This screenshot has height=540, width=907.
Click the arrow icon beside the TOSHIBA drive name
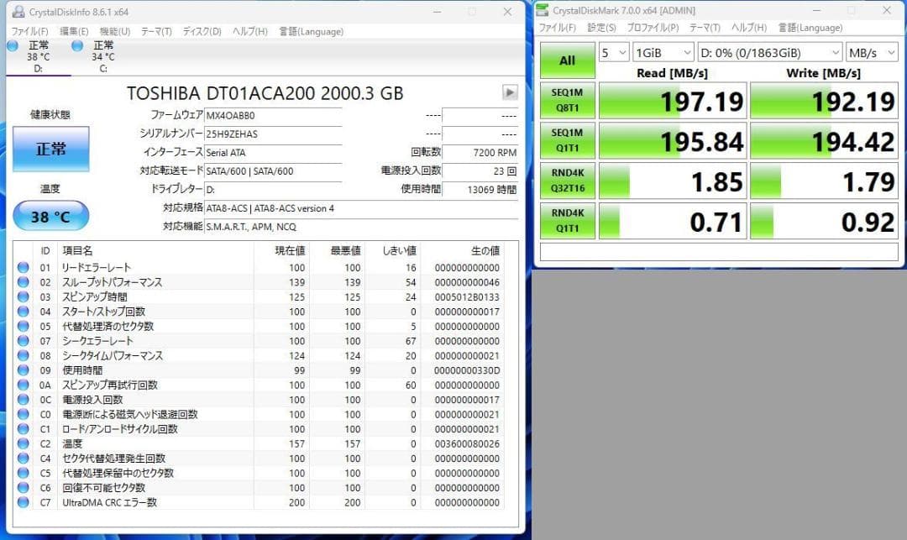[x=511, y=92]
